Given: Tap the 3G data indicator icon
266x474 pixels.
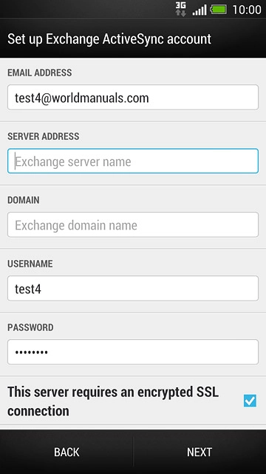Looking at the screenshot, I should [181, 9].
